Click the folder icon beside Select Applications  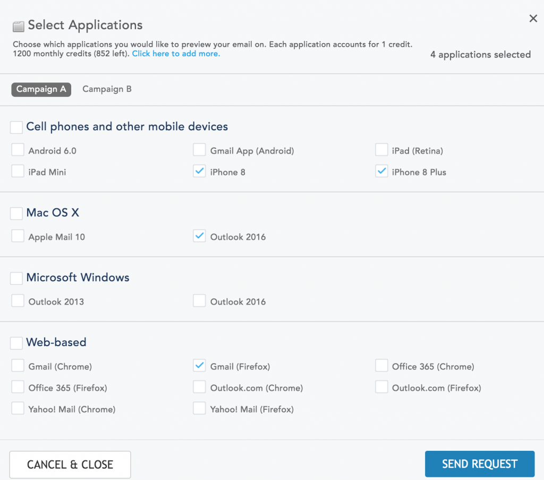pyautogui.click(x=18, y=24)
